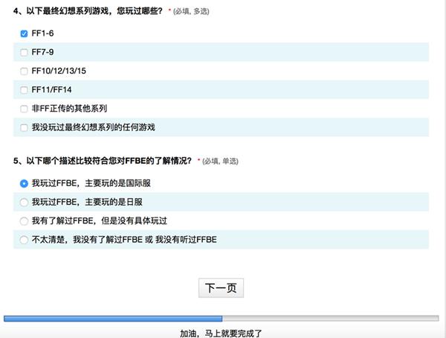Choose radio 我玩过FFBE，主要玩的是日服

point(24,203)
